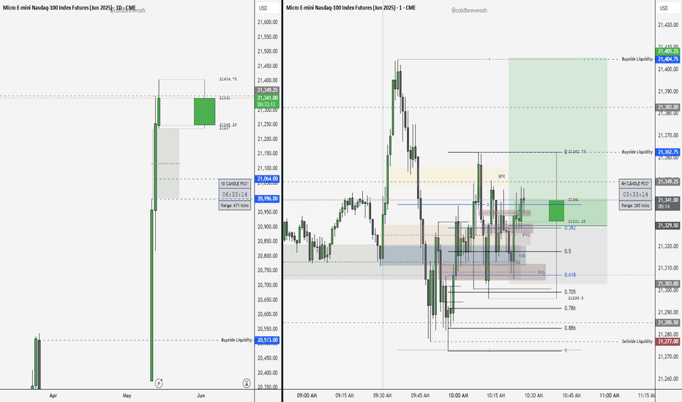This screenshot has width=682, height=402.
Task: Click Buyside Liquidity label on the daily chart
Action: (x=236, y=340)
